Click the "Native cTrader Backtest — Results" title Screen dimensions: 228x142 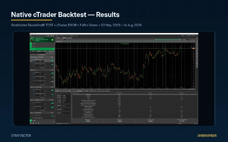[x=65, y=15]
